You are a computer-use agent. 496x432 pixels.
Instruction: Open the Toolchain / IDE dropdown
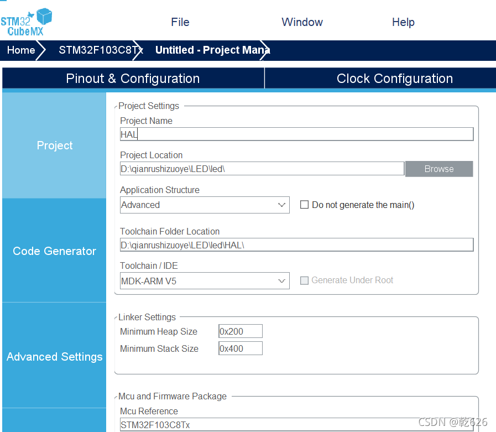tap(205, 281)
